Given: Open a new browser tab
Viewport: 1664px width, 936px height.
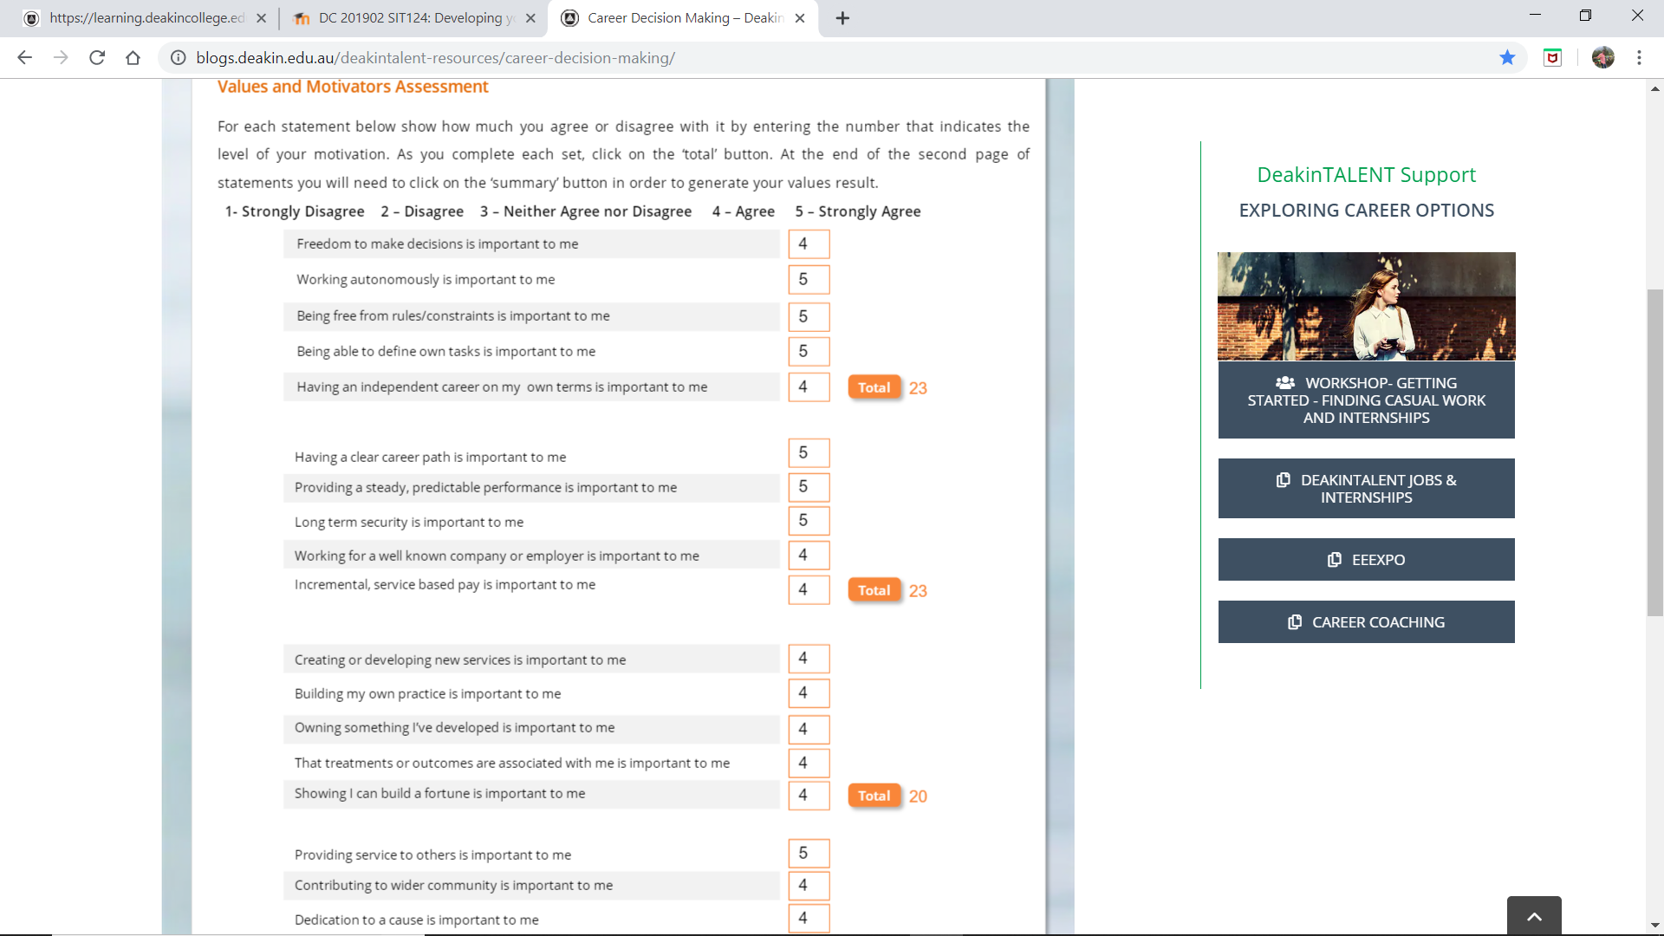Looking at the screenshot, I should 842,18.
